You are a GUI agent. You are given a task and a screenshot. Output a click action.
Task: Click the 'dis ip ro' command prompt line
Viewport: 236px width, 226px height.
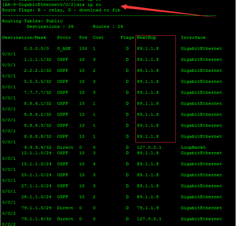(52, 5)
